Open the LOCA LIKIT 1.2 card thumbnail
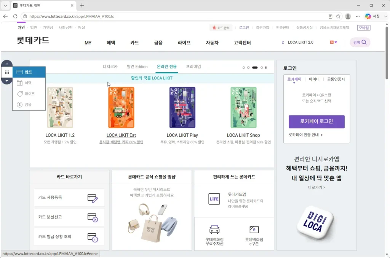390x258 pixels. click(x=60, y=108)
